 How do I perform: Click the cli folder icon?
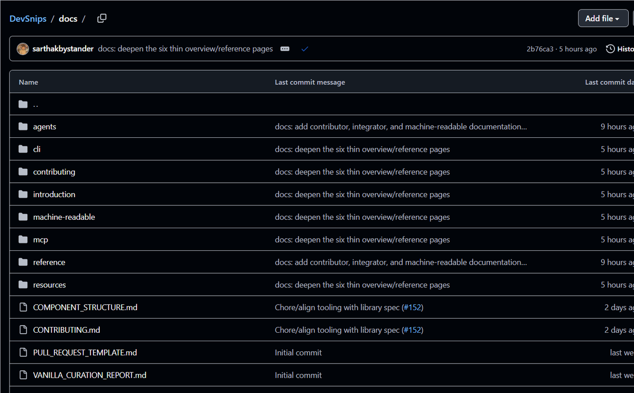click(23, 149)
